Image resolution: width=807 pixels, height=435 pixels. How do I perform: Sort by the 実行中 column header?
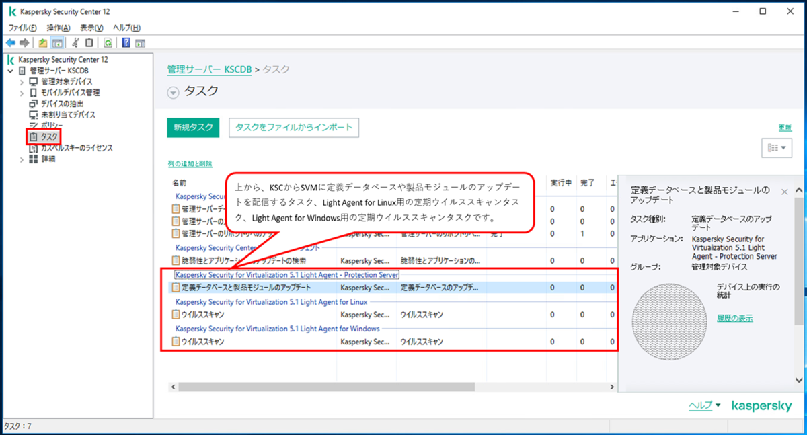[561, 183]
